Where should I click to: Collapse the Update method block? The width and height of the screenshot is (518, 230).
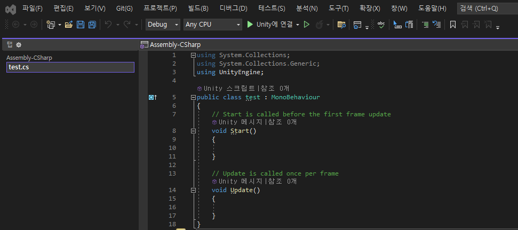click(x=193, y=191)
